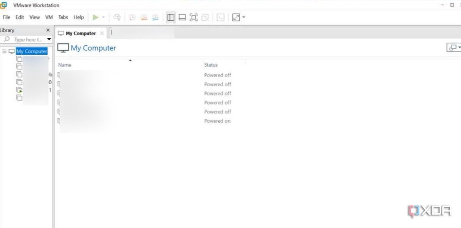Click Send Ctrl+Alt+Del toolbar icon
This screenshot has height=228, width=461.
point(117,17)
